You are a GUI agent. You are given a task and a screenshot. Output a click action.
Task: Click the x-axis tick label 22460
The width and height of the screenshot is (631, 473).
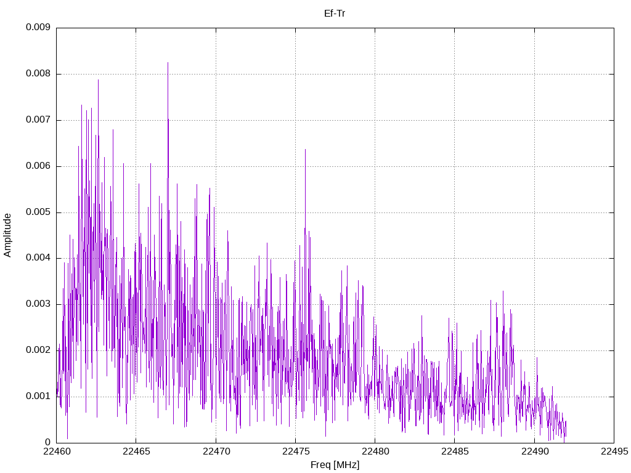[57, 451]
